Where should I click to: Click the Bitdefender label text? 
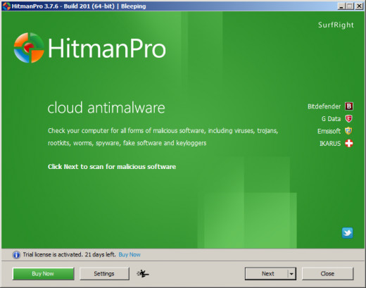[x=324, y=106]
